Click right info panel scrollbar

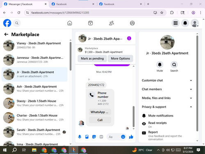[197, 83]
